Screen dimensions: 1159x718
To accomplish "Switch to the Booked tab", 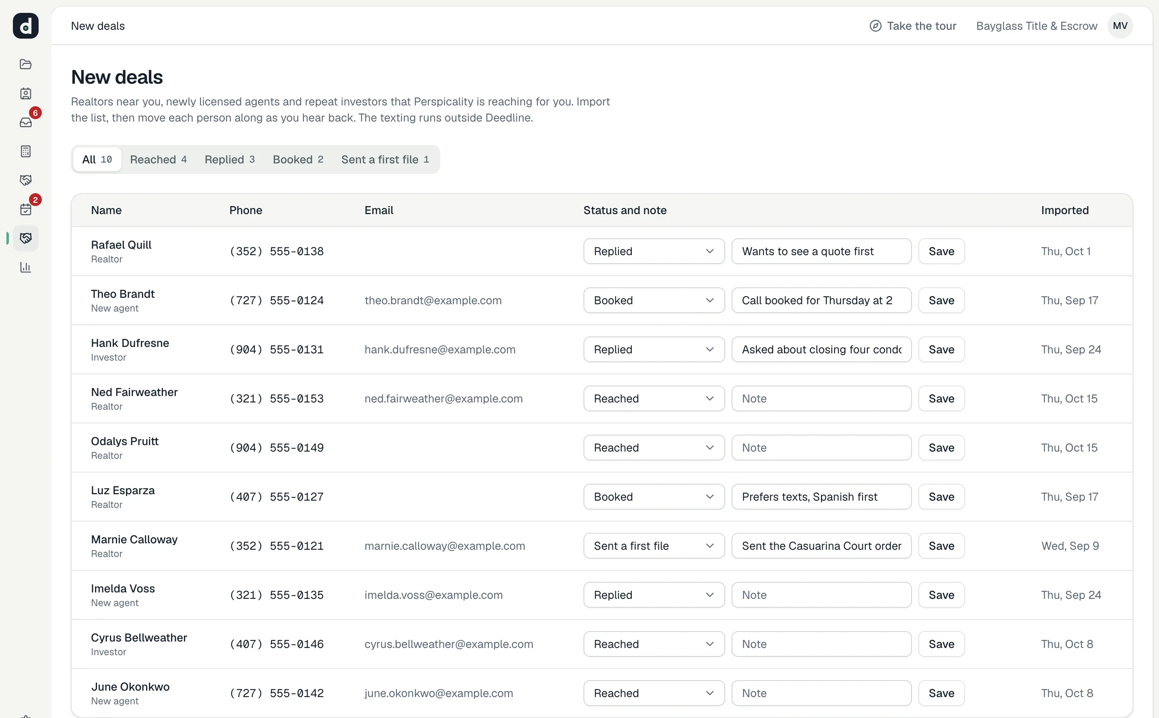I will click(298, 159).
